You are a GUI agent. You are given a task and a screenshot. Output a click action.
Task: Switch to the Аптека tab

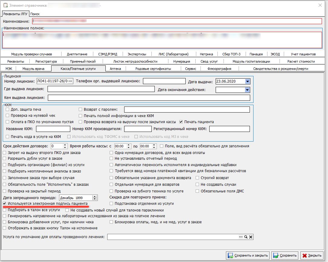tap(115, 69)
